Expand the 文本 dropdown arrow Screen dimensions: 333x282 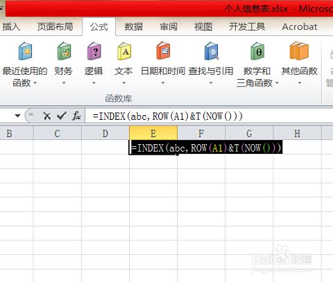click(x=124, y=83)
